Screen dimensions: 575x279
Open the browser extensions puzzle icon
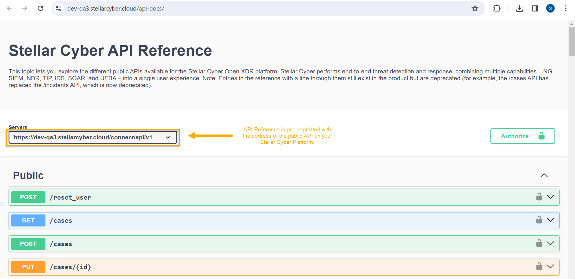point(497,9)
